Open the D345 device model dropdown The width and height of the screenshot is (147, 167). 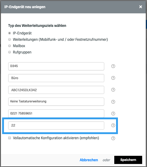tap(56, 66)
